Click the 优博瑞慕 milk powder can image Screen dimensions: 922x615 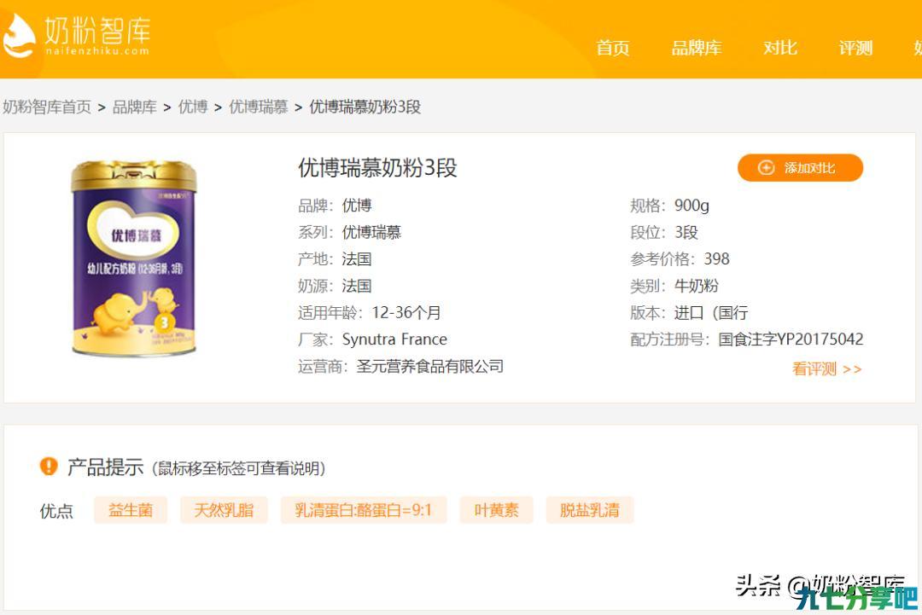click(134, 258)
